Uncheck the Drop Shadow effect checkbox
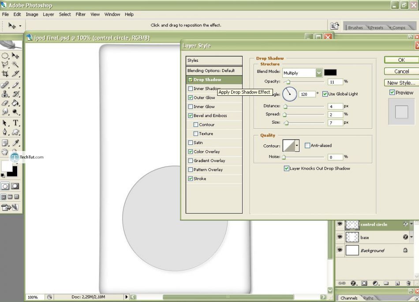The image size is (419, 302). pos(190,79)
